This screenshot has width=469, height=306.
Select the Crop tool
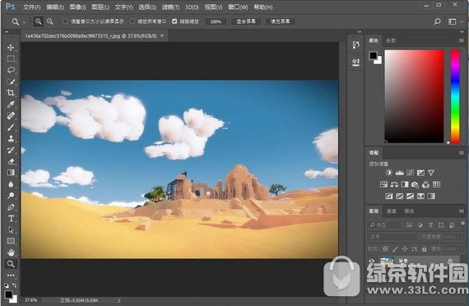click(x=11, y=93)
